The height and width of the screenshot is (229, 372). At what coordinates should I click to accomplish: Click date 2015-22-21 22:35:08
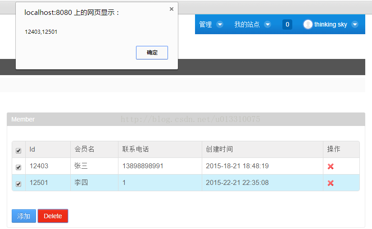pos(237,183)
